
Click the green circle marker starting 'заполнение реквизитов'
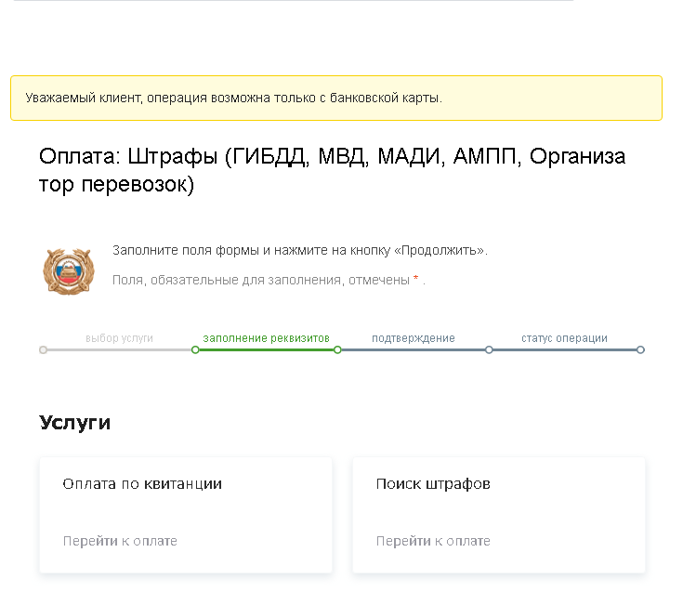(195, 349)
